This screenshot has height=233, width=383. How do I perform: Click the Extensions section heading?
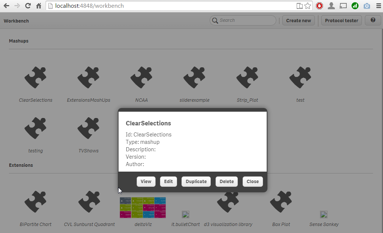(x=21, y=165)
